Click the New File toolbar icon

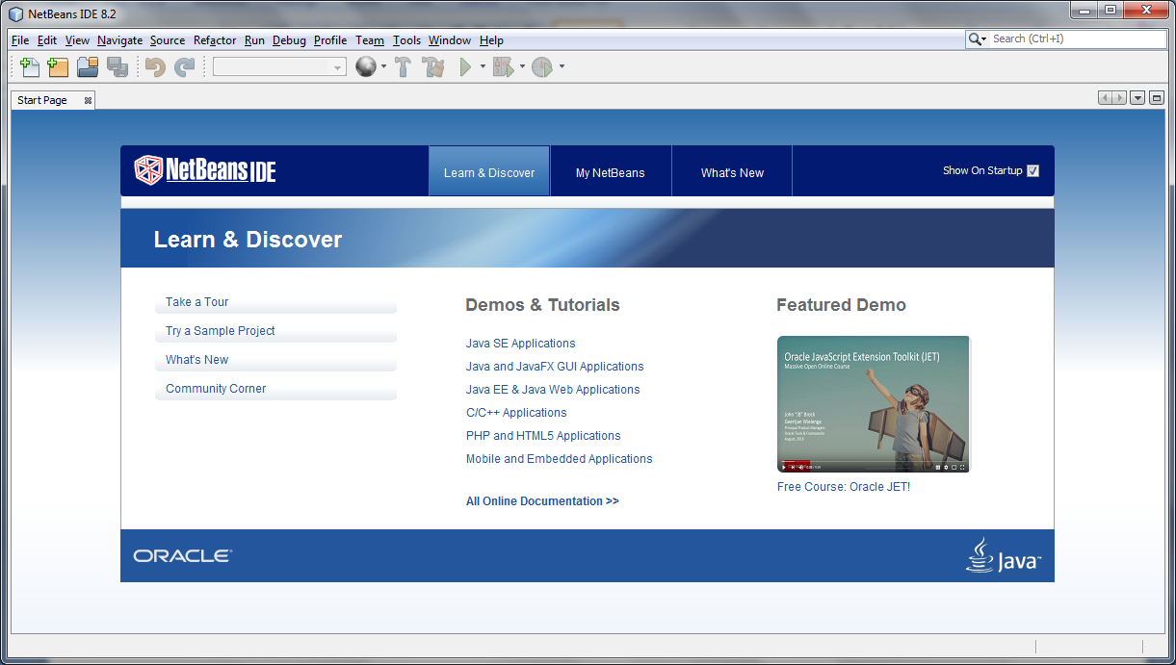click(30, 67)
